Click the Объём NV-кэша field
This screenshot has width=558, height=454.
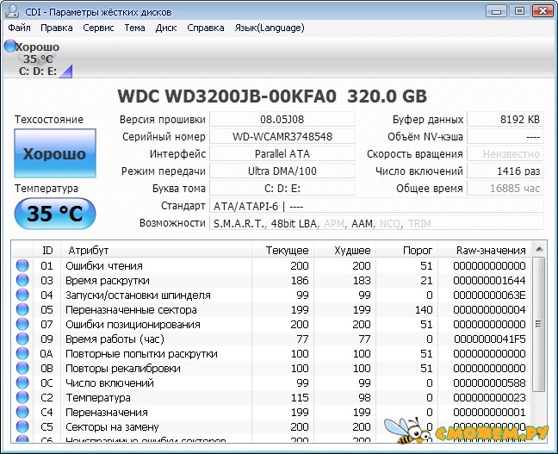pyautogui.click(x=505, y=136)
